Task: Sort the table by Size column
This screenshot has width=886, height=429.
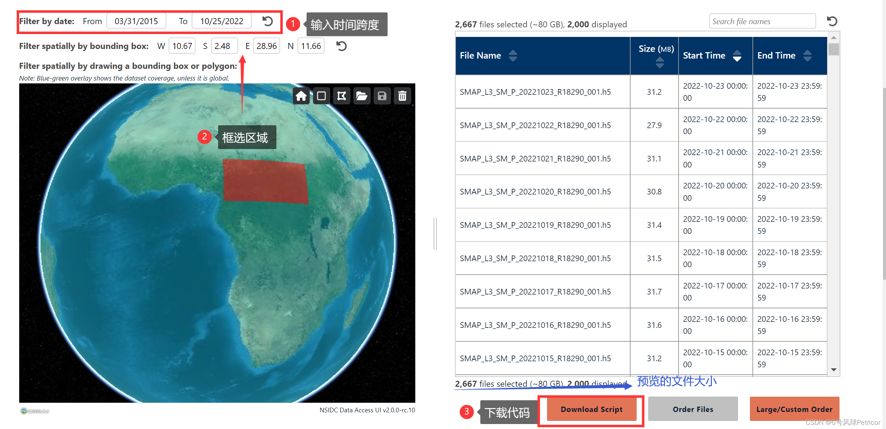Action: 660,63
